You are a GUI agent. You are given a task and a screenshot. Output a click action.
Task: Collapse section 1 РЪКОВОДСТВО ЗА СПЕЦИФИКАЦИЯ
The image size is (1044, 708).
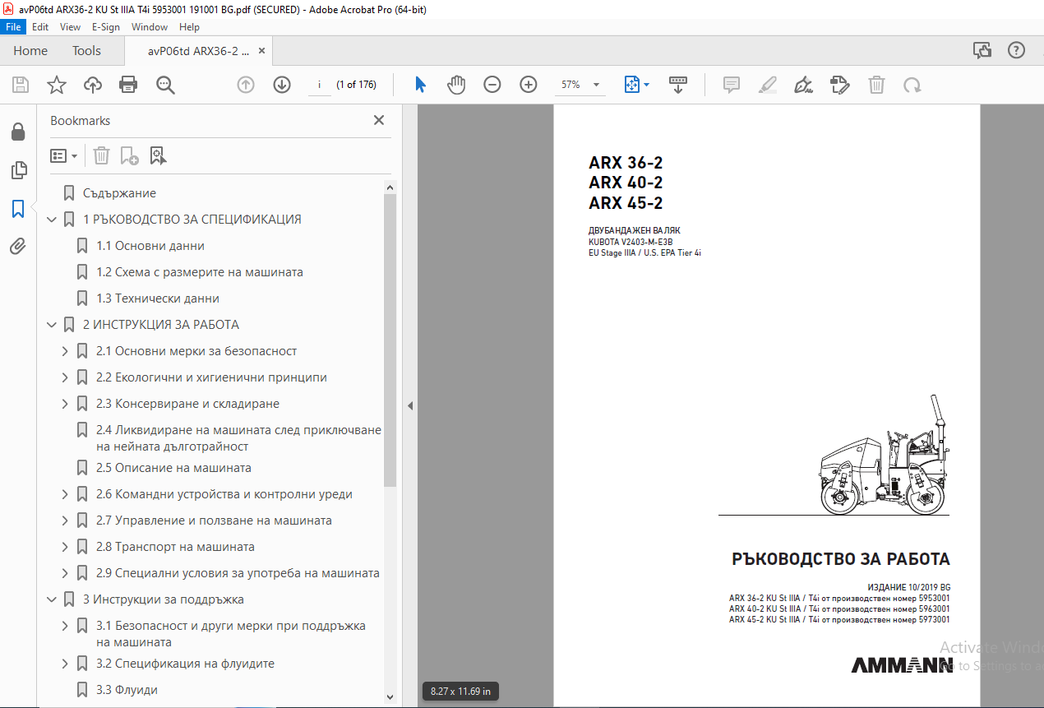coord(52,220)
